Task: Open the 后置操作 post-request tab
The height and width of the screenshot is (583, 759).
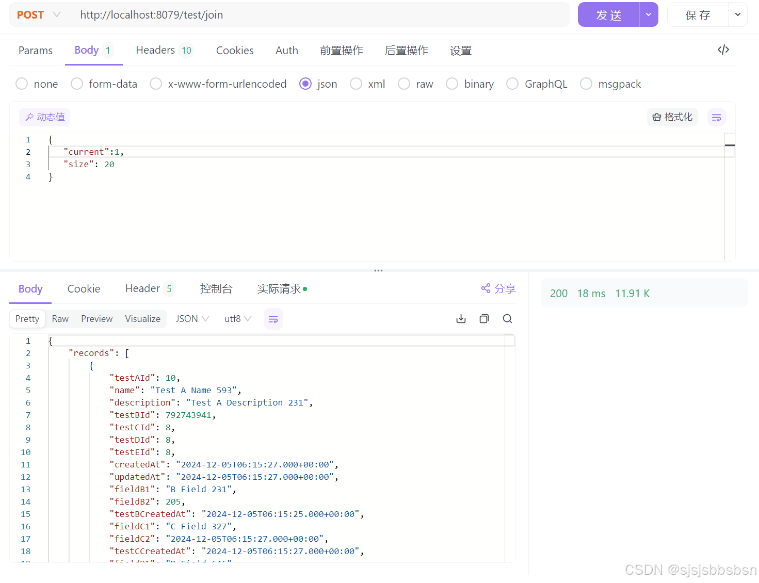Action: click(x=407, y=51)
